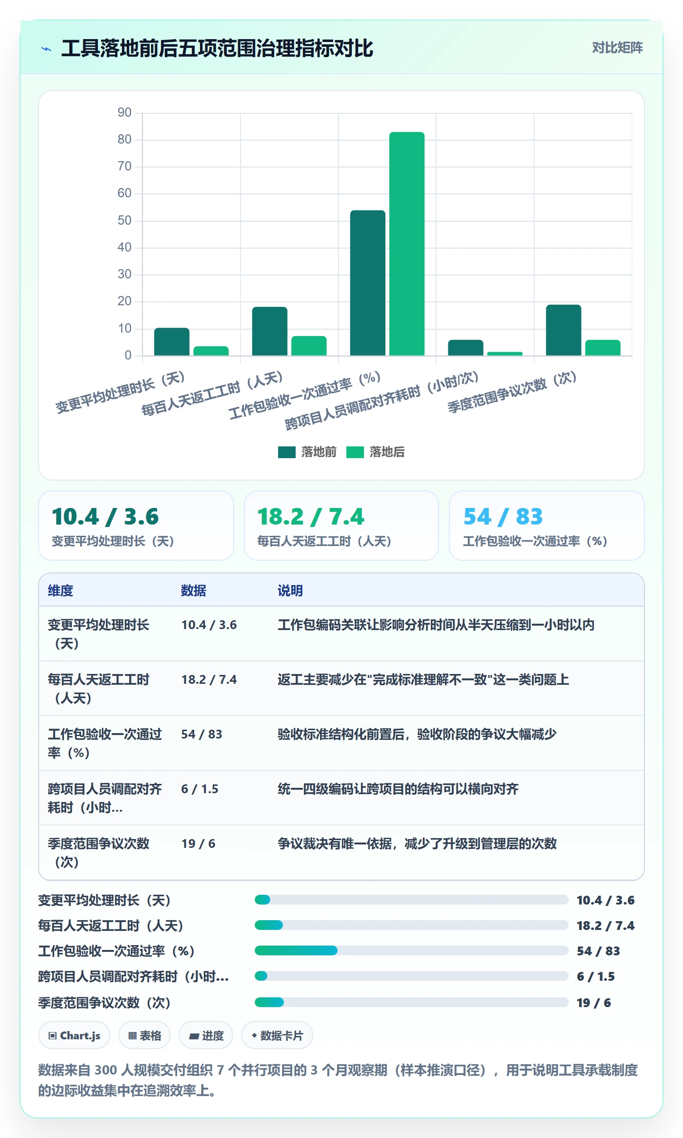This screenshot has height=1138, width=683.
Task: Click the 数据 column header
Action: tap(194, 590)
